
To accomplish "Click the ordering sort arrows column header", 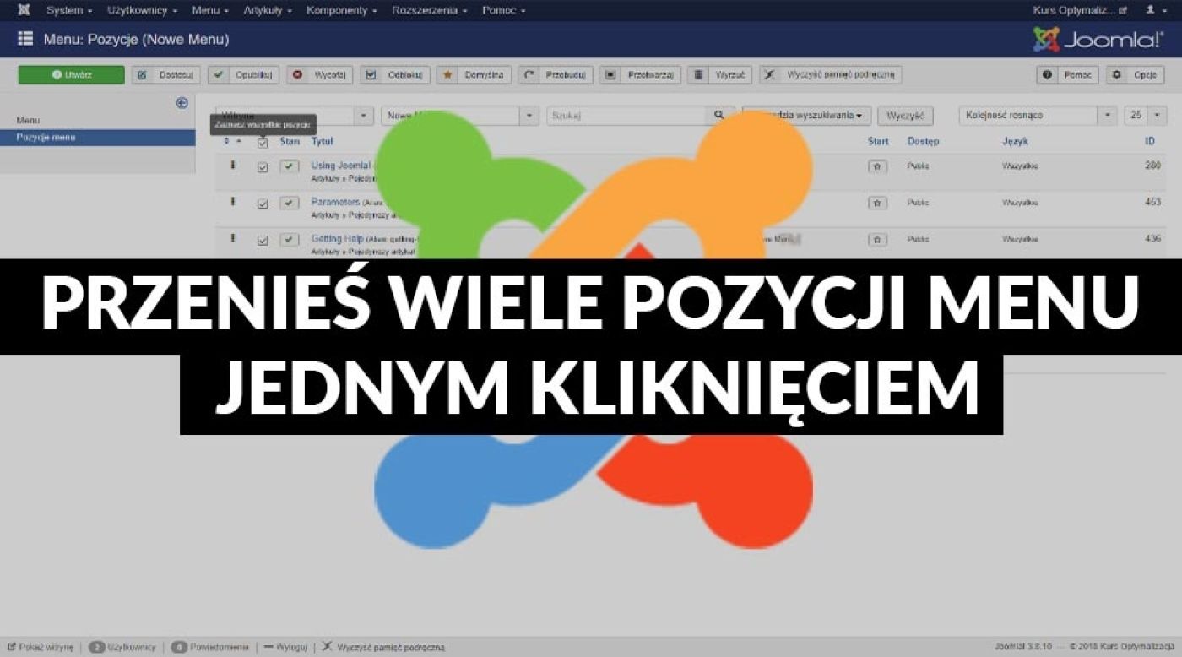I will (x=232, y=142).
